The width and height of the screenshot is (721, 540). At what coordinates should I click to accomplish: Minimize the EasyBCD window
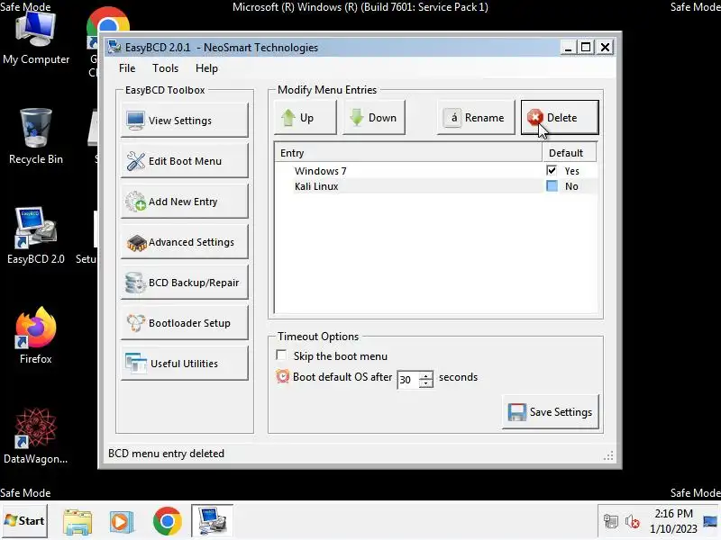tap(569, 48)
